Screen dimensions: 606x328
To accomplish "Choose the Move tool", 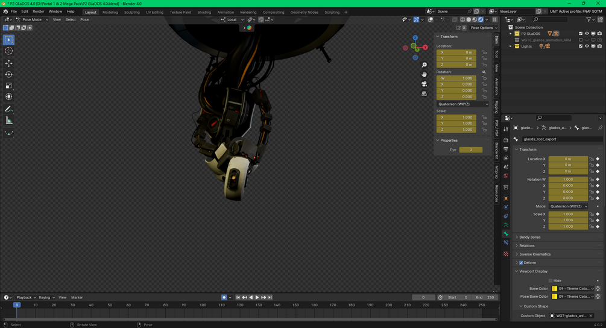I will point(9,63).
